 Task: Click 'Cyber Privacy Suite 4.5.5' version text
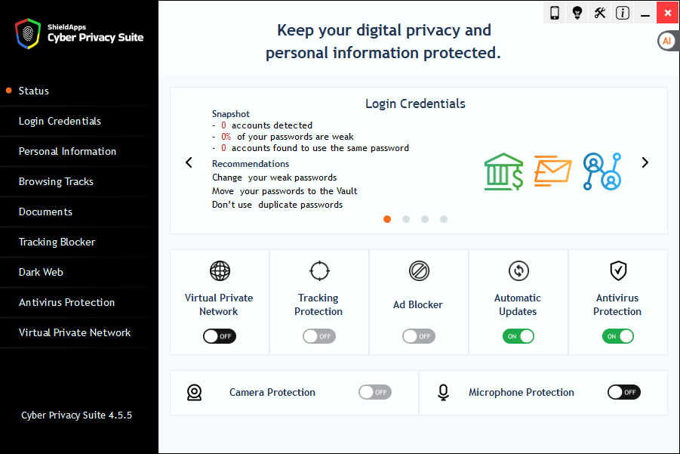pyautogui.click(x=76, y=415)
